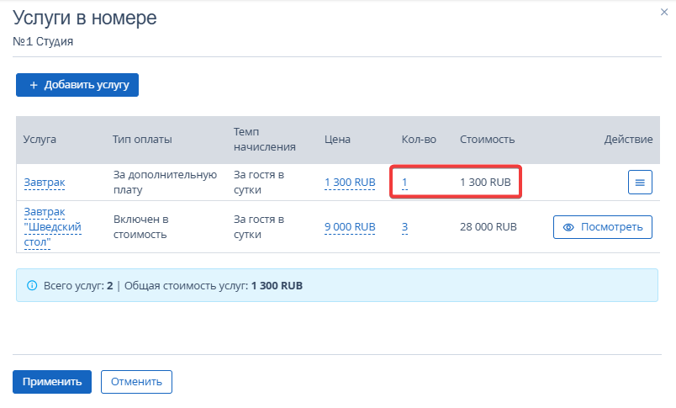The image size is (676, 408).
Task: Click the Тип оплаты column header
Action: click(x=142, y=140)
